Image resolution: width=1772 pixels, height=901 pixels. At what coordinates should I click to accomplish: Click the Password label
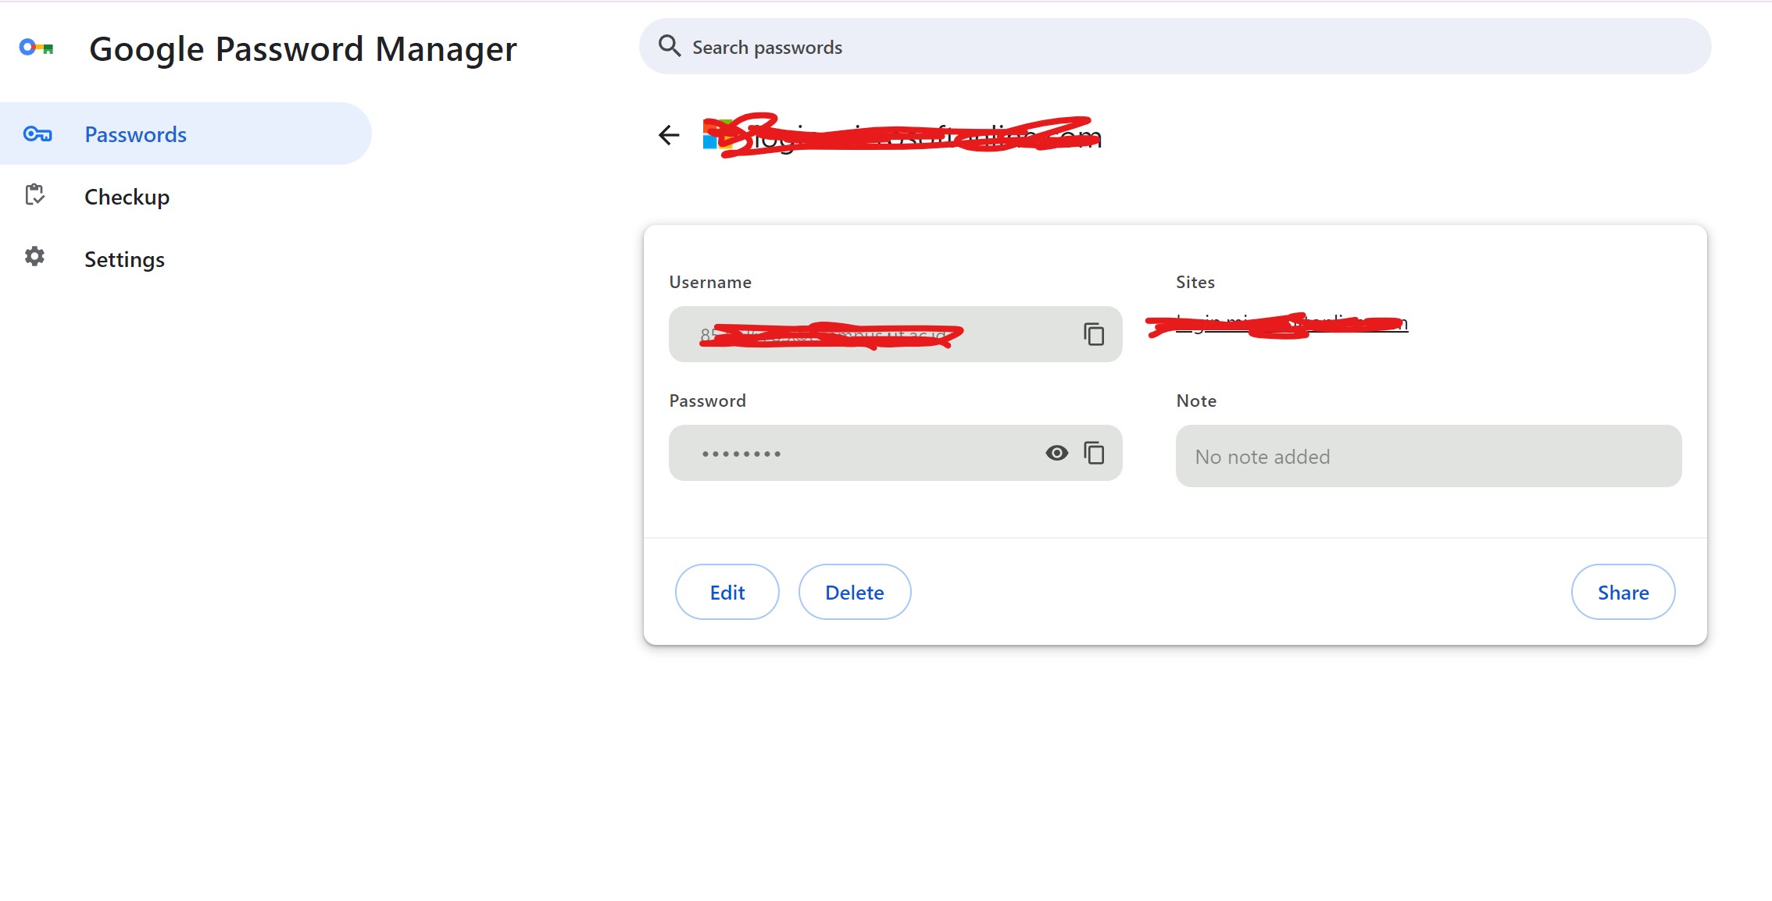pos(707,401)
